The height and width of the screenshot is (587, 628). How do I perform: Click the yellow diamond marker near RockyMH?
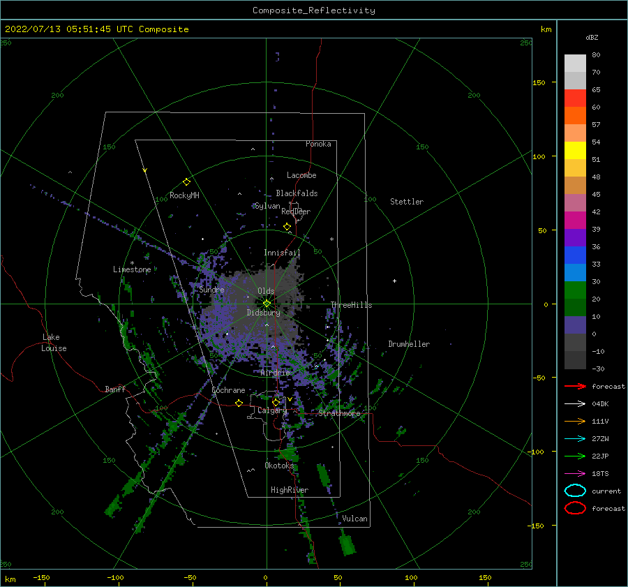(x=186, y=182)
